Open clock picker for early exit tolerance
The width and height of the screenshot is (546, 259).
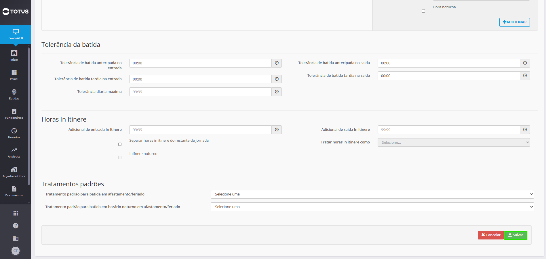(525, 63)
